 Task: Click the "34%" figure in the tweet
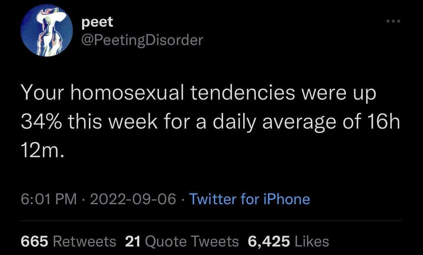tap(41, 121)
